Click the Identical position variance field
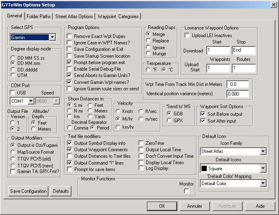This screenshot has width=279, height=215. point(238,94)
